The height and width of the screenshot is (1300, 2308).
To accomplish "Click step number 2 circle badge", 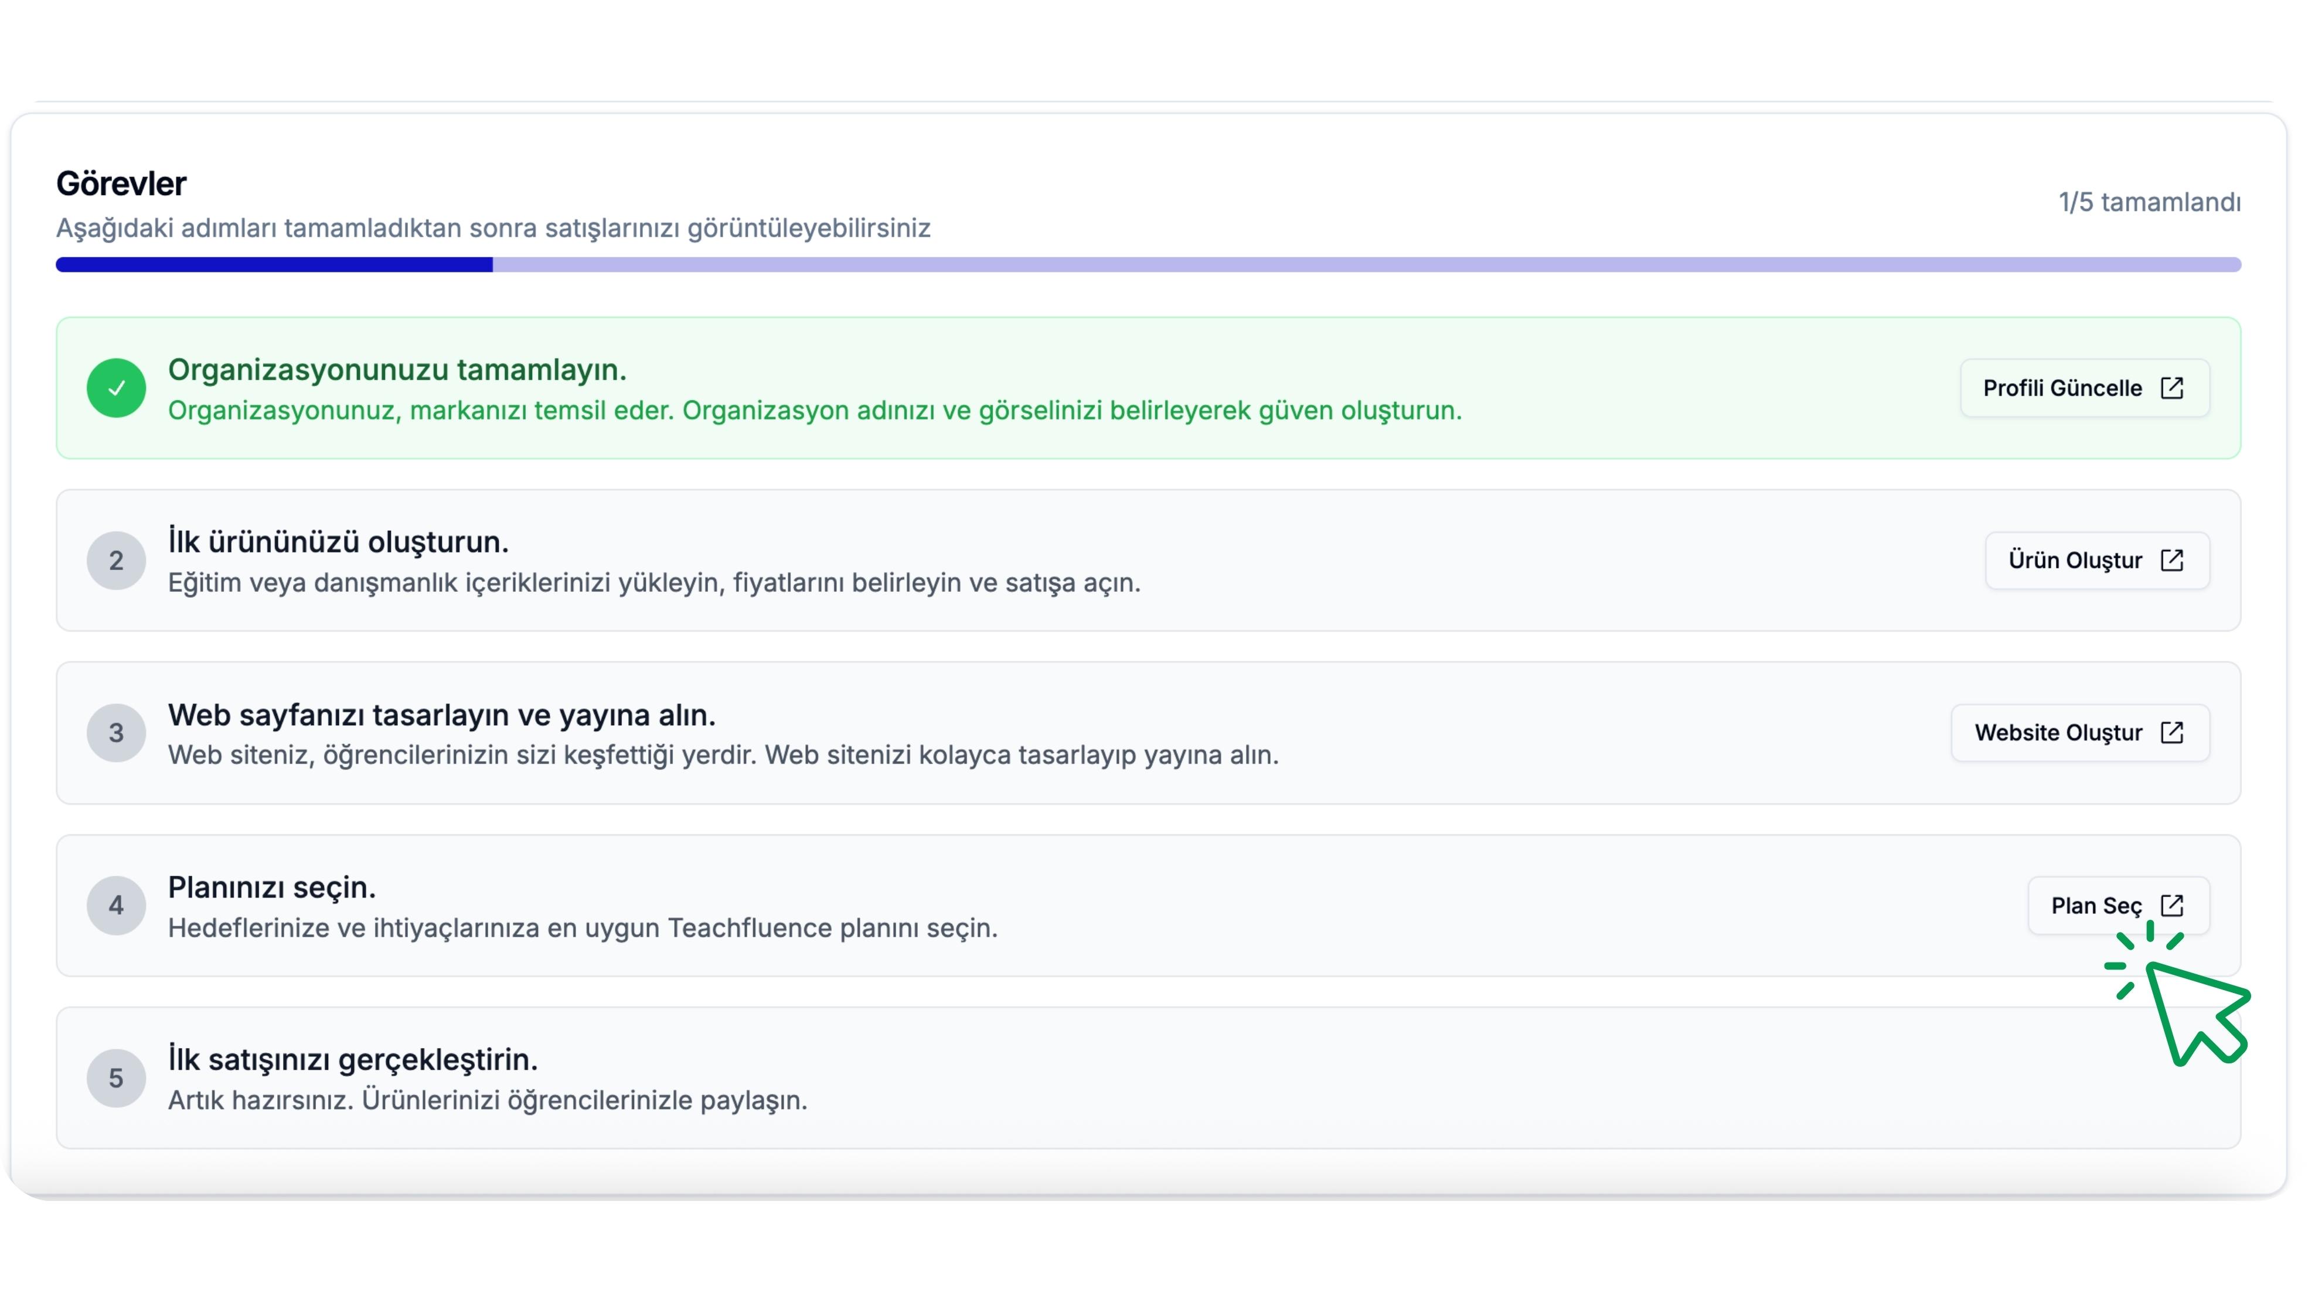I will coord(117,561).
